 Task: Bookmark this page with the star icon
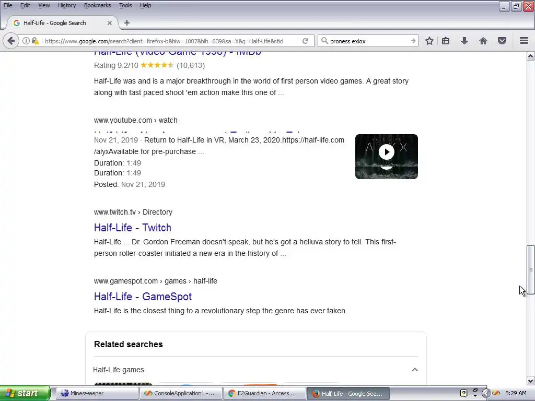coord(429,41)
